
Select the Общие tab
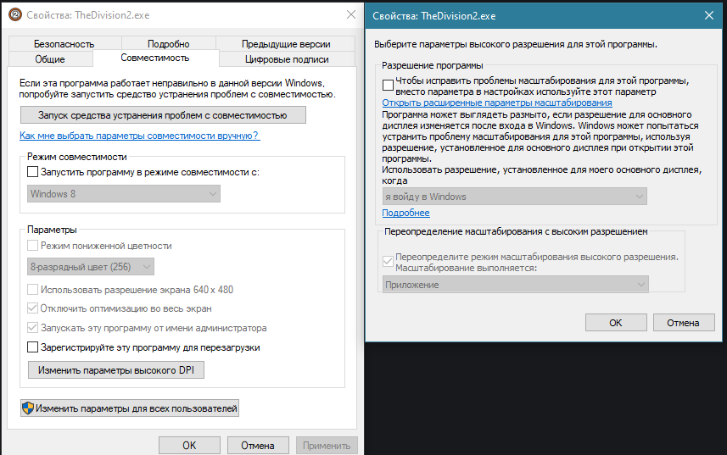point(50,59)
